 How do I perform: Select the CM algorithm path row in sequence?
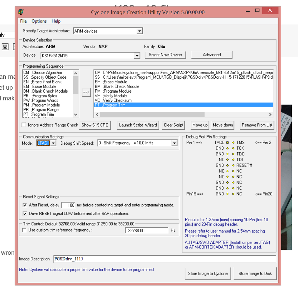pyautogui.click(x=183, y=72)
